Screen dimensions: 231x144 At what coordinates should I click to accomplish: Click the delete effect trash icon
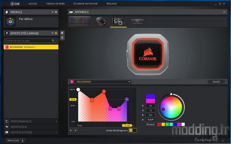(62, 38)
